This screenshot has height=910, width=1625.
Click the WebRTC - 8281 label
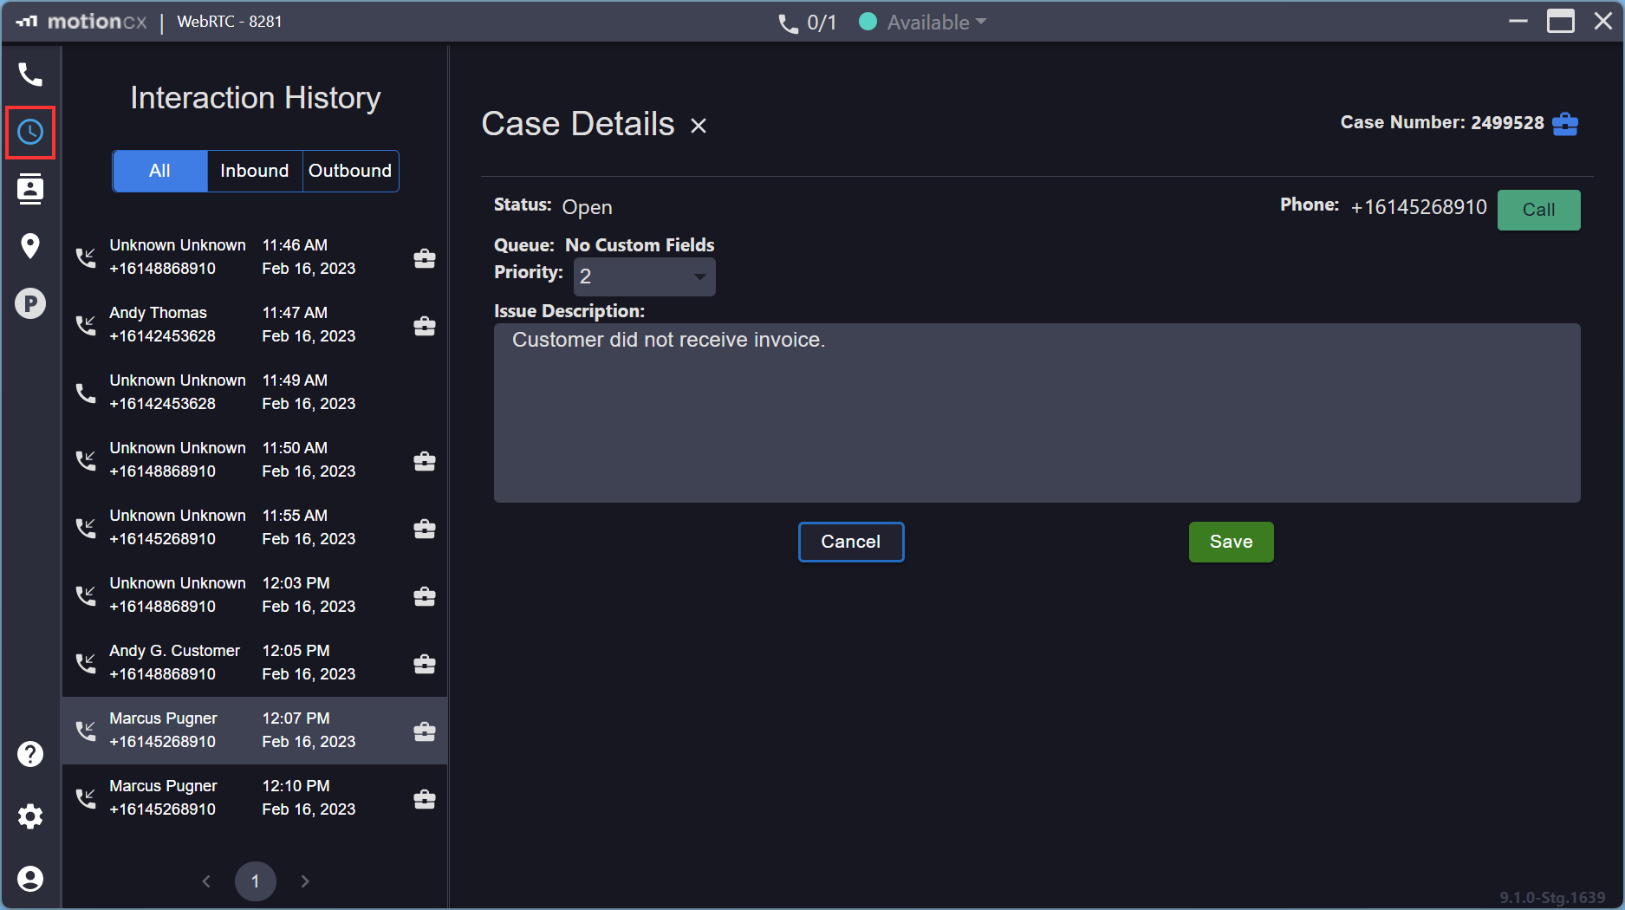[230, 22]
